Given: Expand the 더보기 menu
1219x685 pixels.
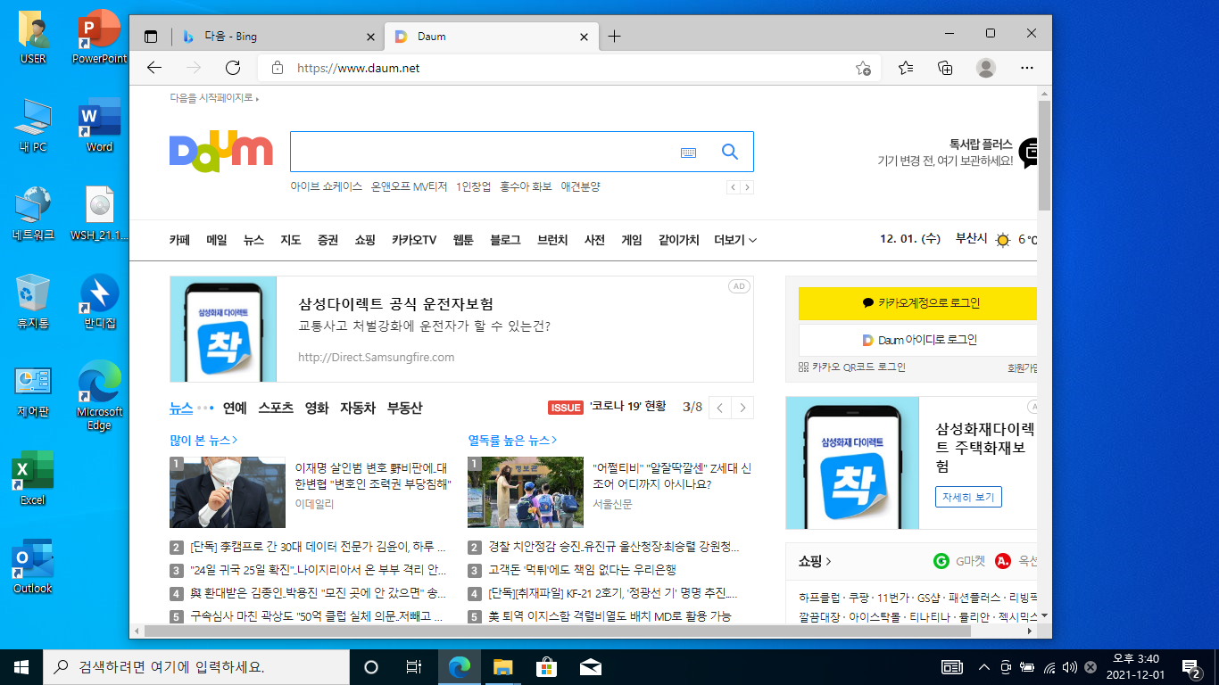Looking at the screenshot, I should (735, 240).
